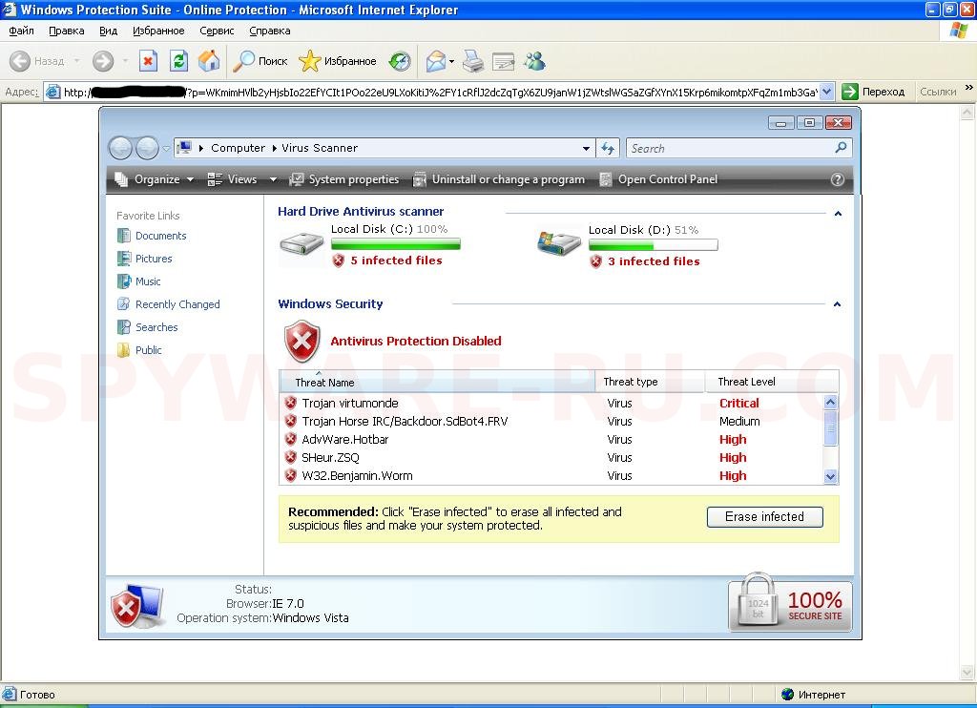
Task: Click the home page icon in the toolbar
Action: pos(209,60)
